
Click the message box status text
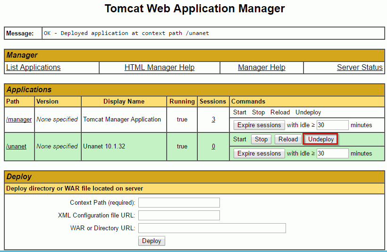click(x=126, y=34)
